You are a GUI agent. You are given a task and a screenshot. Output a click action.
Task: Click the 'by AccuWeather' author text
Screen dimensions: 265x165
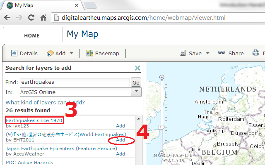(25, 154)
